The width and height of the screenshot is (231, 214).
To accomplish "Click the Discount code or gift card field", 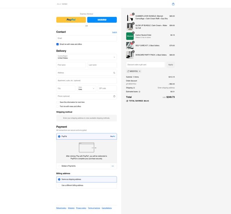I will point(145,65).
